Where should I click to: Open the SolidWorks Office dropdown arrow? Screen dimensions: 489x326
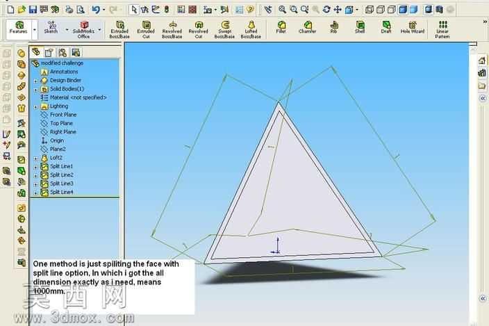(x=99, y=30)
